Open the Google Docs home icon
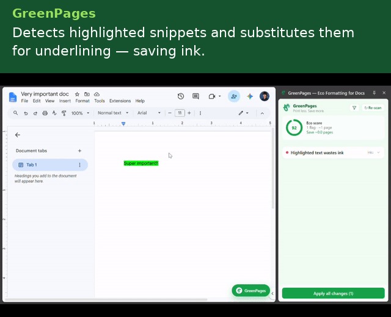 coord(13,97)
